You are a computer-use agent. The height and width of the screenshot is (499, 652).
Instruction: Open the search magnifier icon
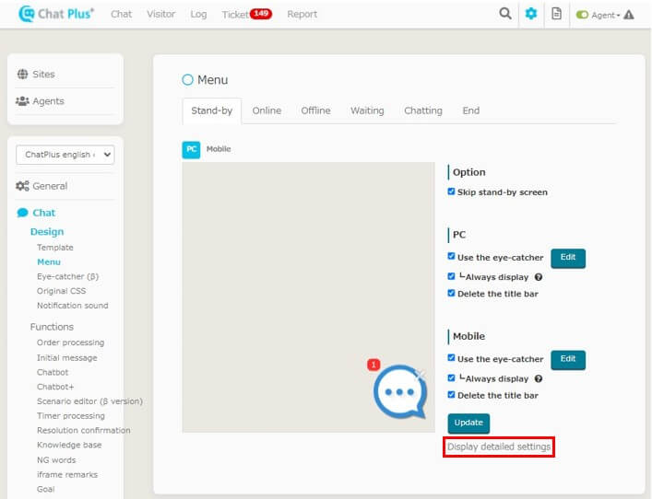point(505,14)
